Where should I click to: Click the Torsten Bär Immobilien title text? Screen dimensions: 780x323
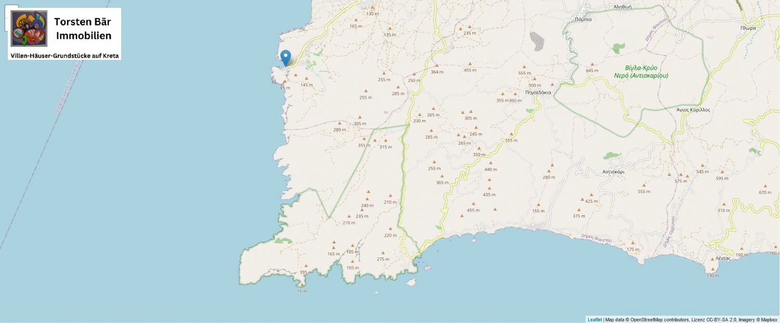click(83, 29)
